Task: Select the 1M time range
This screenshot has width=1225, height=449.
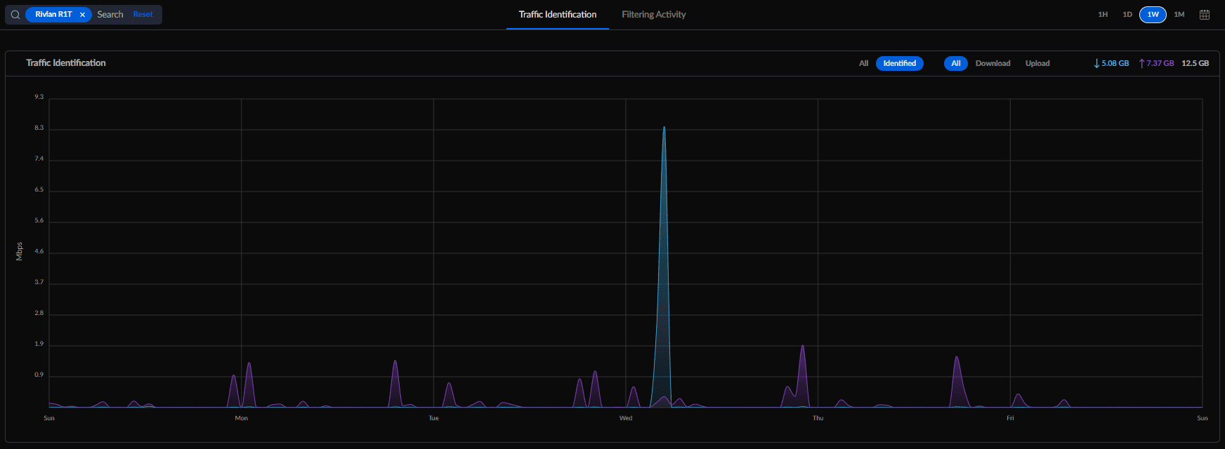Action: 1179,15
